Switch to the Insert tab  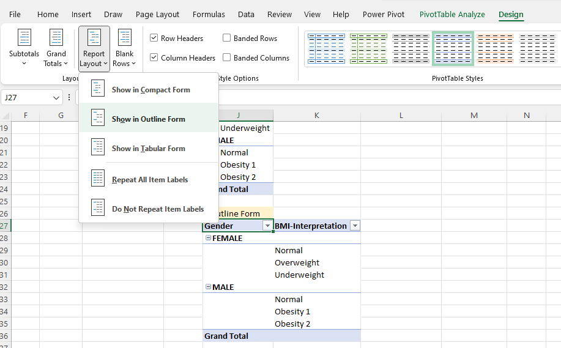pyautogui.click(x=81, y=14)
